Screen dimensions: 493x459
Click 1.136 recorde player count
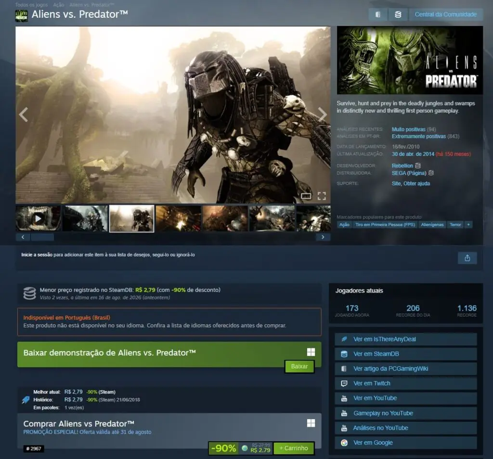coord(467,310)
